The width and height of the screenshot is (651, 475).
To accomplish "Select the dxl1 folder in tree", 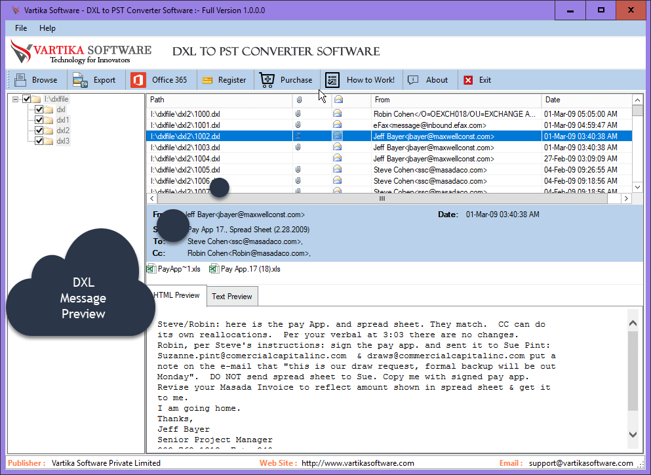I will coord(63,120).
